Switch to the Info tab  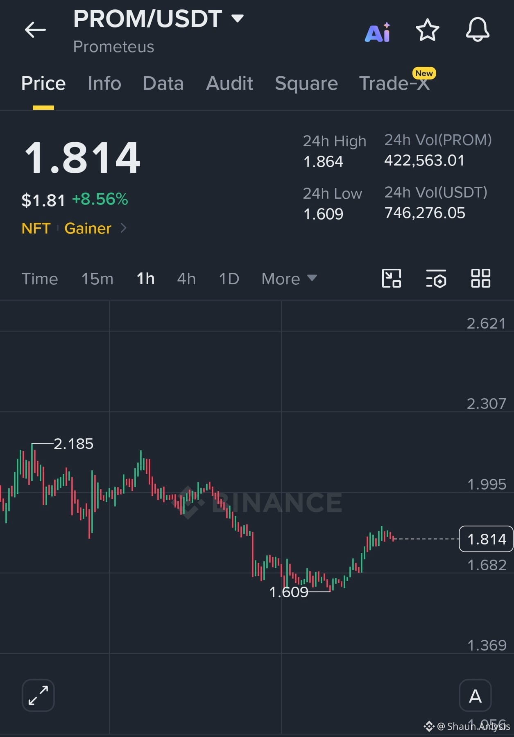(104, 84)
